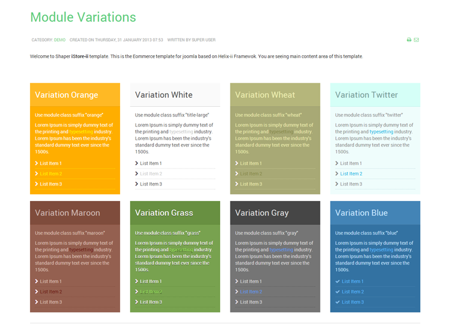450x324 pixels.
Task: Click typesetting link in Variation Maroon
Action: [80, 250]
